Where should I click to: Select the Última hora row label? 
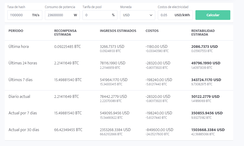19,47
